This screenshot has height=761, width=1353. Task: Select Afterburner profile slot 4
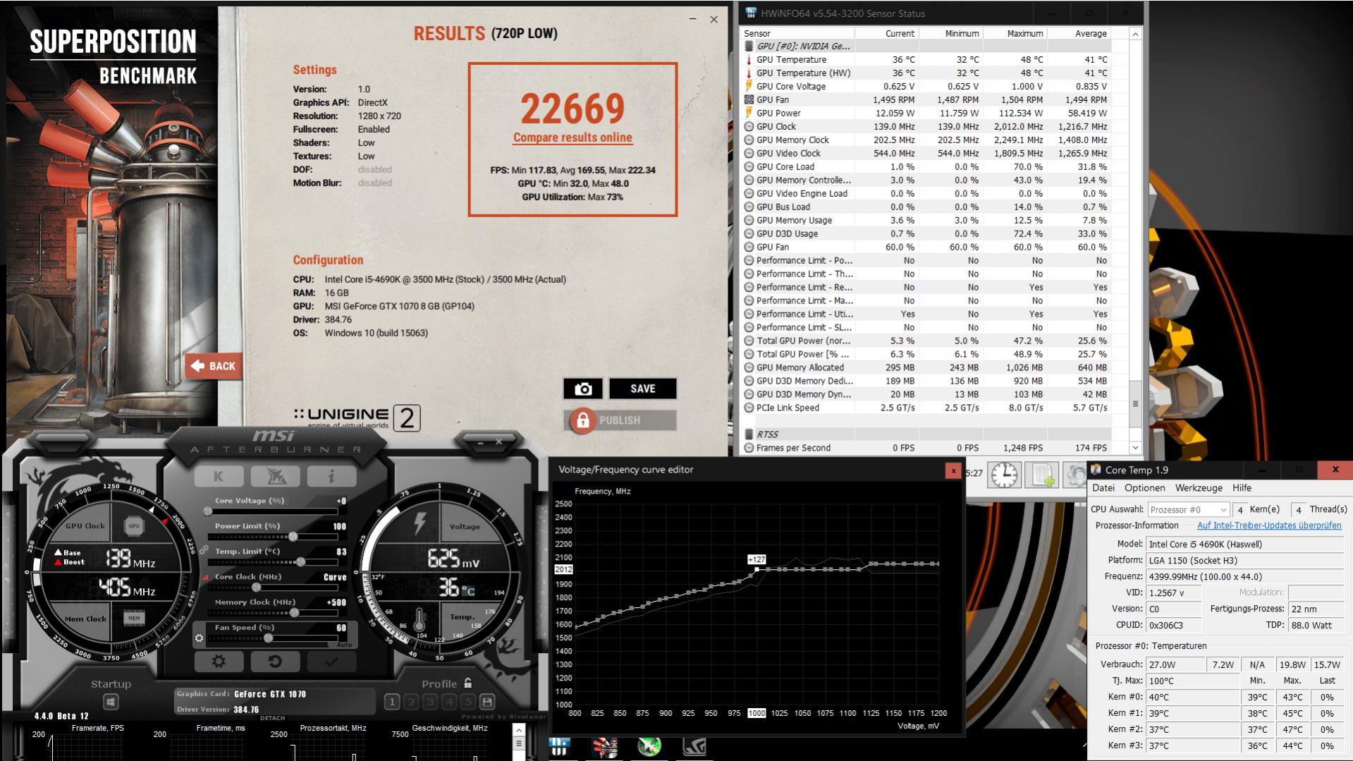(x=449, y=702)
